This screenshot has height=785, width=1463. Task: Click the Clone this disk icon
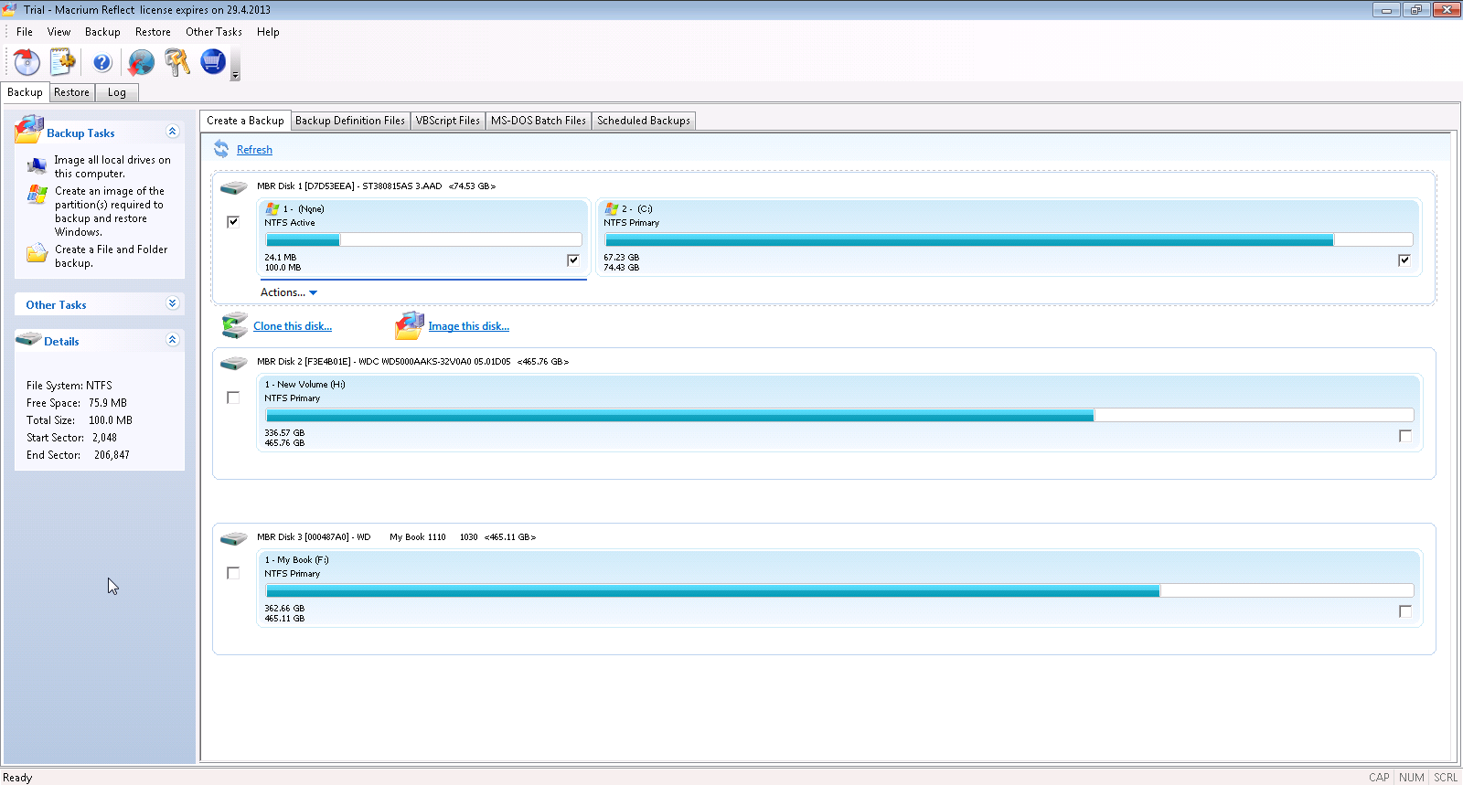235,325
